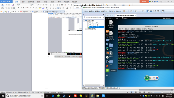174x98 pixels.
Task: Toggle Underline formatting in WPS
Action: click(24, 8)
